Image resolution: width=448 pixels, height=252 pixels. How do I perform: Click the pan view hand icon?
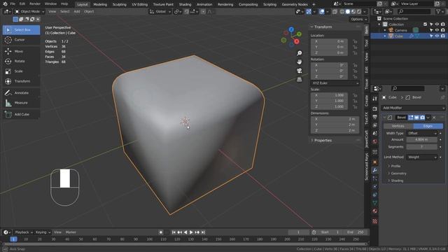299,62
